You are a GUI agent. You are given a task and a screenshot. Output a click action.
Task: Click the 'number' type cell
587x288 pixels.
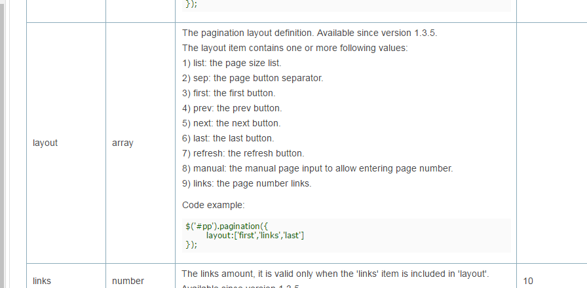click(128, 281)
